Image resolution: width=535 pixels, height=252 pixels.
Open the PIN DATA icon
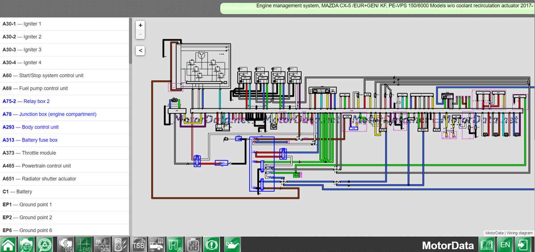click(102, 244)
